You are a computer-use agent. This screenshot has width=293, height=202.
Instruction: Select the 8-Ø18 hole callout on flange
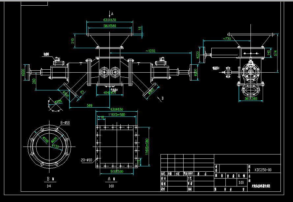[x=65, y=122]
